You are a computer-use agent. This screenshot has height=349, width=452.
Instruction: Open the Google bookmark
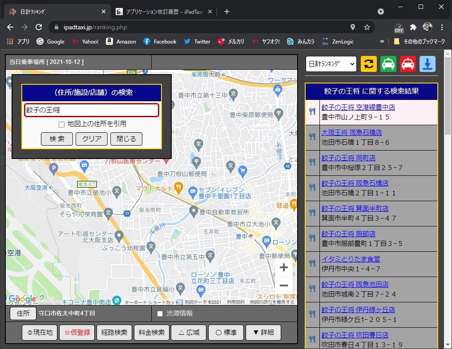[x=50, y=41]
